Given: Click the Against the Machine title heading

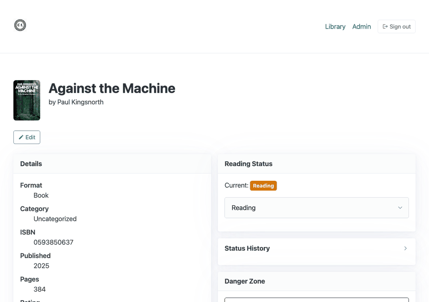Looking at the screenshot, I should tap(112, 88).
